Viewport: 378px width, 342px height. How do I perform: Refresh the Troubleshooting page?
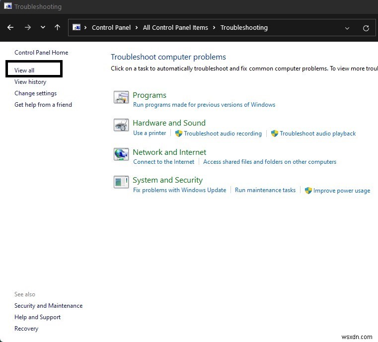tap(366, 28)
